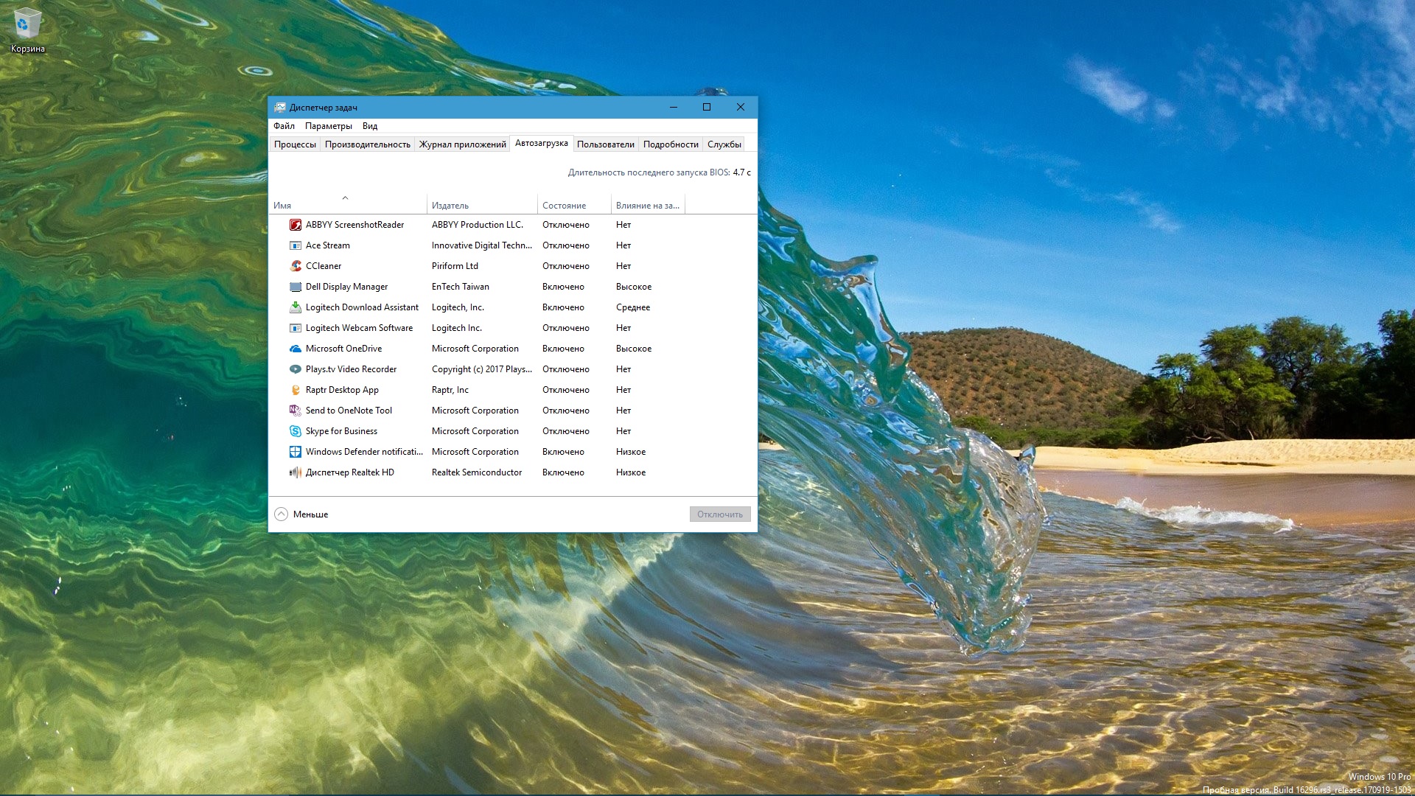Viewport: 1415px width, 796px height.
Task: Select the CCleaner startup icon
Action: tap(296, 266)
